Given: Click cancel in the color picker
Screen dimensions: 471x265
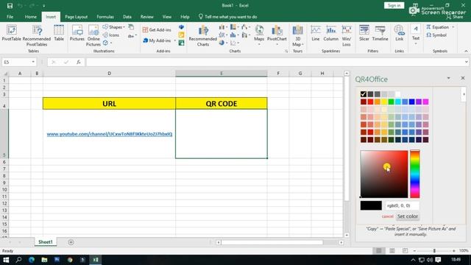Looking at the screenshot, I should 388,216.
